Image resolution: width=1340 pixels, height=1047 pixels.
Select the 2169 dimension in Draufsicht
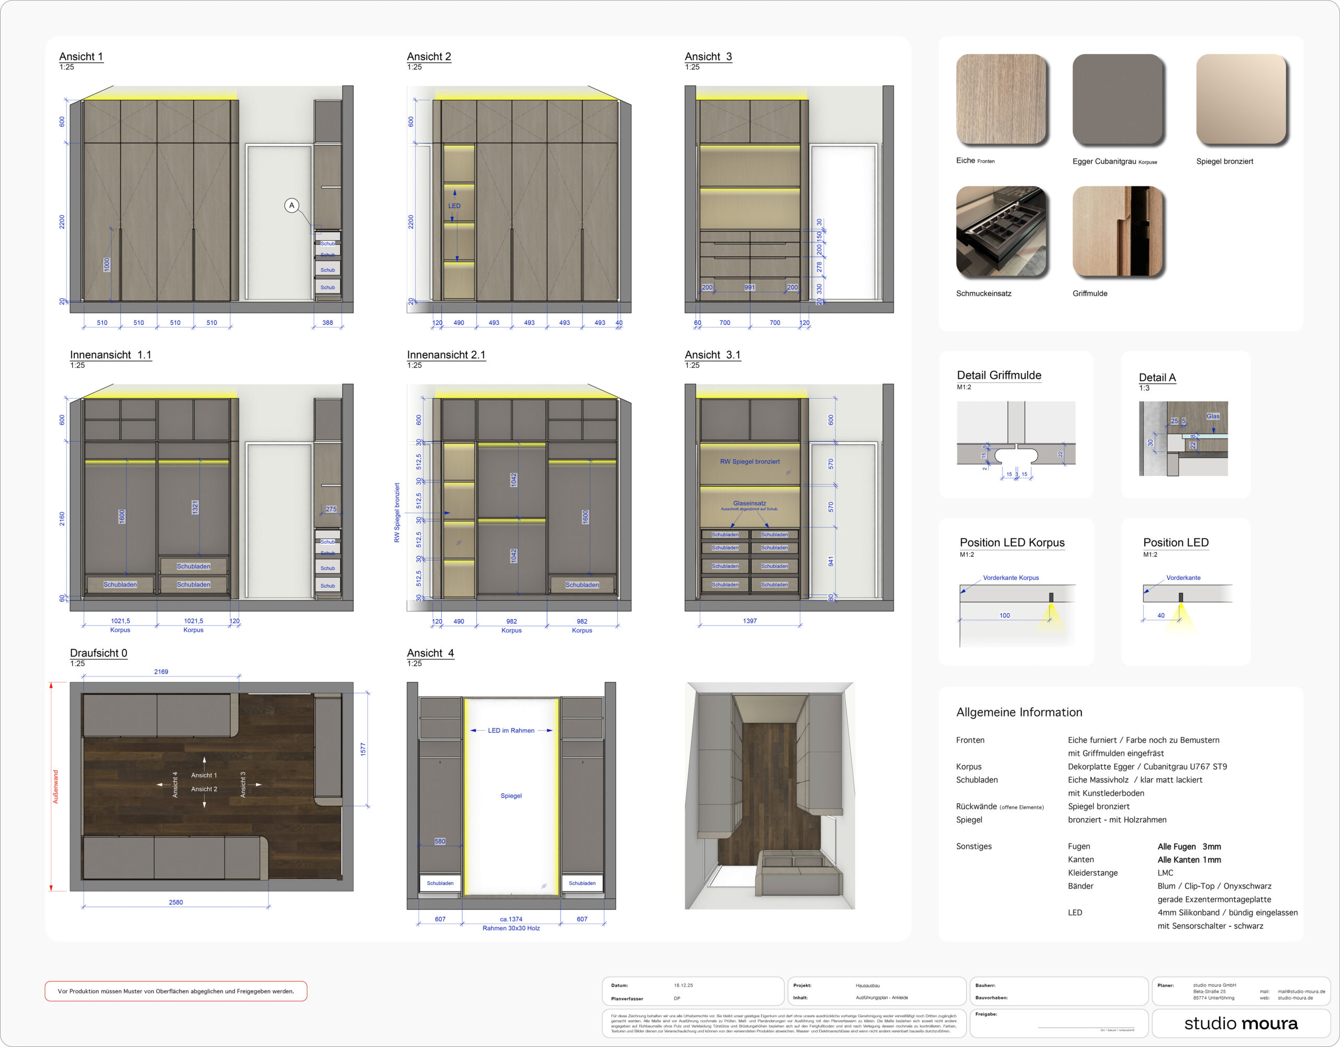point(161,672)
